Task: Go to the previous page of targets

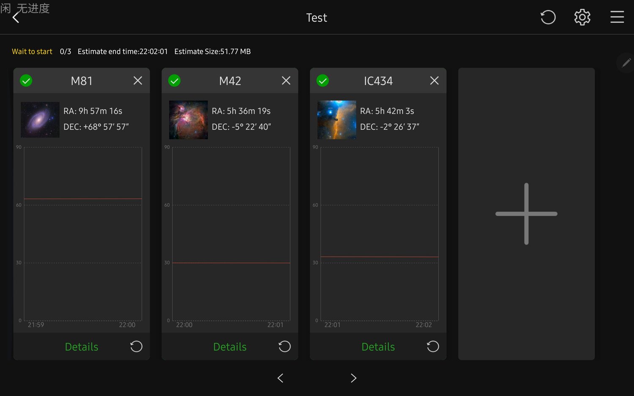Action: click(280, 378)
